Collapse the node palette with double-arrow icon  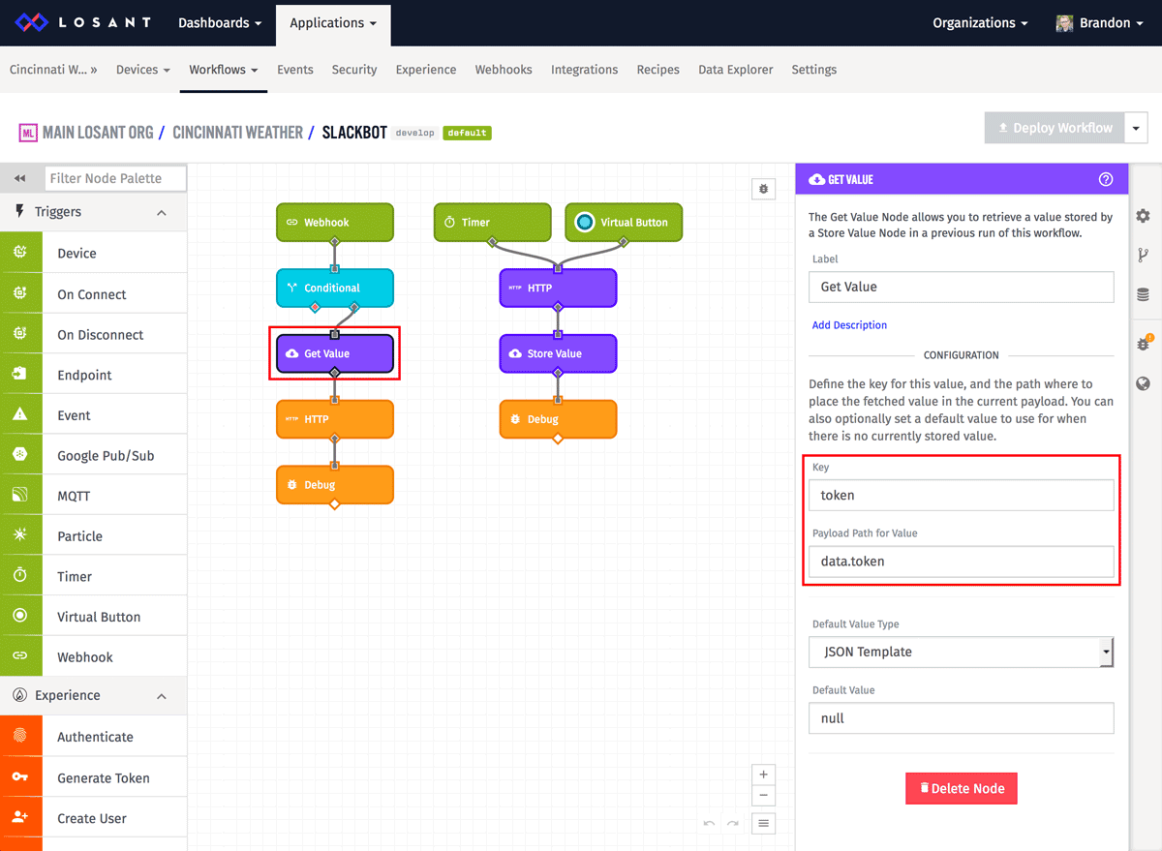19,178
